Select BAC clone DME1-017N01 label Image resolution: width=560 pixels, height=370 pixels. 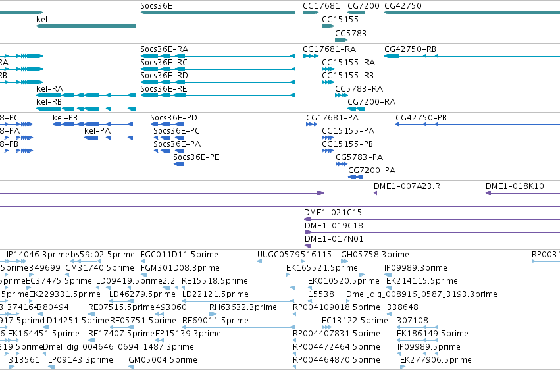[x=334, y=239]
